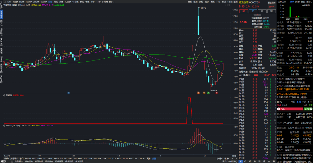The height and width of the screenshot is (163, 313).
Task: Click the 叠加 overlay toolbar item
Action: pyautogui.click(x=195, y=2)
